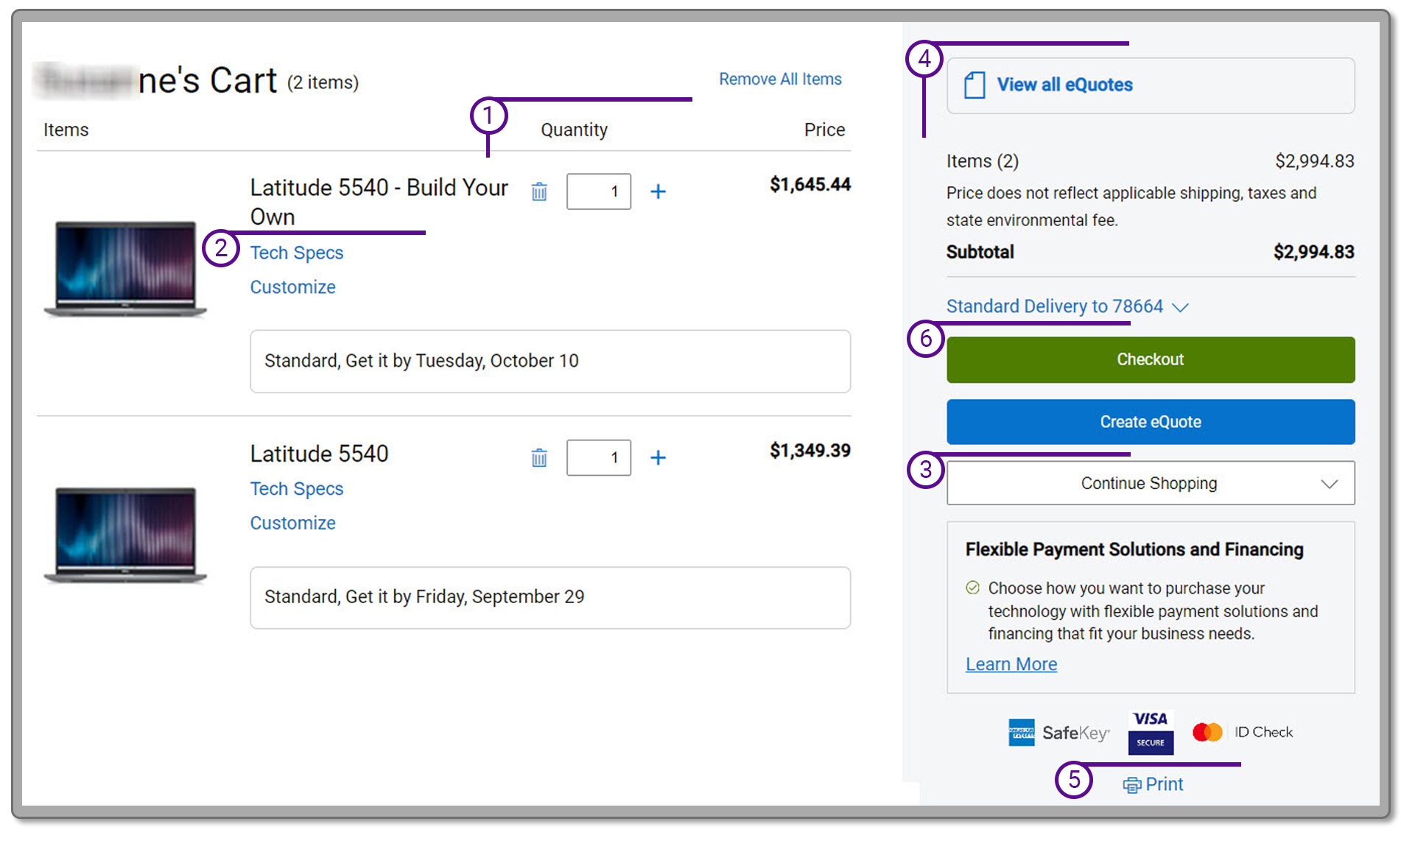The width and height of the screenshot is (1401, 841).
Task: Click the American Express SafeKey logo
Action: 1058,732
